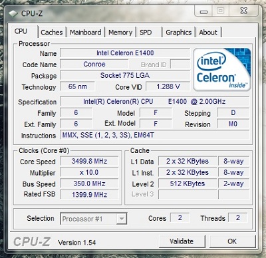This screenshot has width=266, height=258.
Task: Select the Memory tab
Action: (x=120, y=33)
